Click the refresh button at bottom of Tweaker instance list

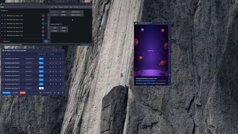pos(46,41)
